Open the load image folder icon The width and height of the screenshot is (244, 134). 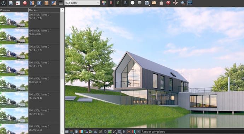pos(154,3)
